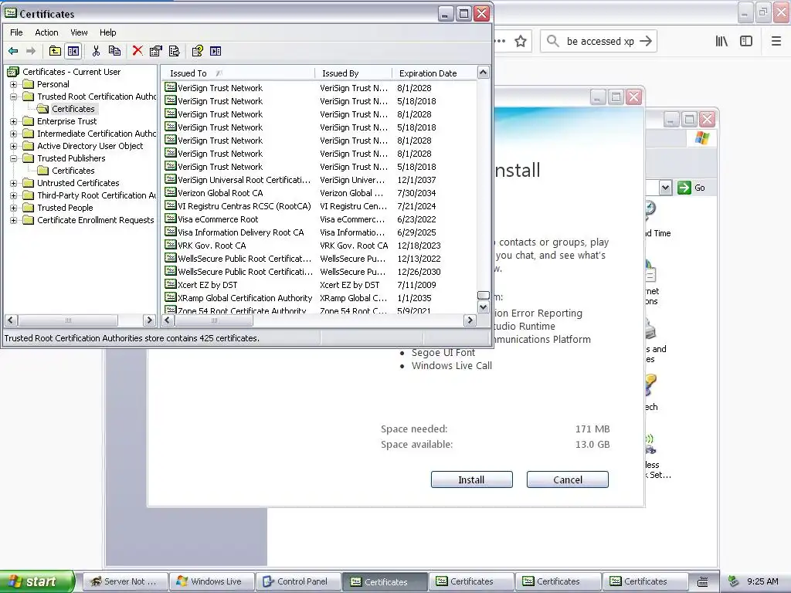Image resolution: width=791 pixels, height=593 pixels.
Task: Click the Forward arrow in Certificates toolbar
Action: 31,51
